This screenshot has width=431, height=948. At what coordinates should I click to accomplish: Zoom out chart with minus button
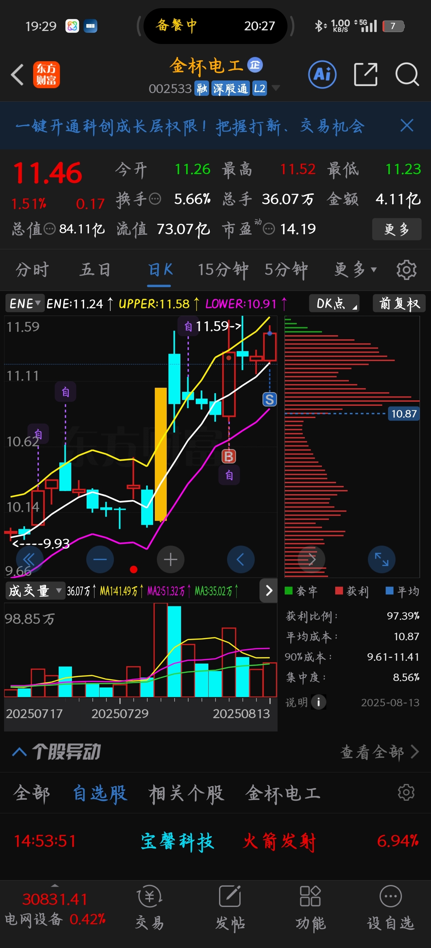coord(100,559)
